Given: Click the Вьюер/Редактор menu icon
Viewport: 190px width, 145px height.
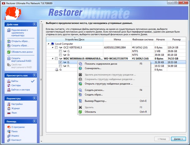Looking at the screenshot, I should 80,101.
